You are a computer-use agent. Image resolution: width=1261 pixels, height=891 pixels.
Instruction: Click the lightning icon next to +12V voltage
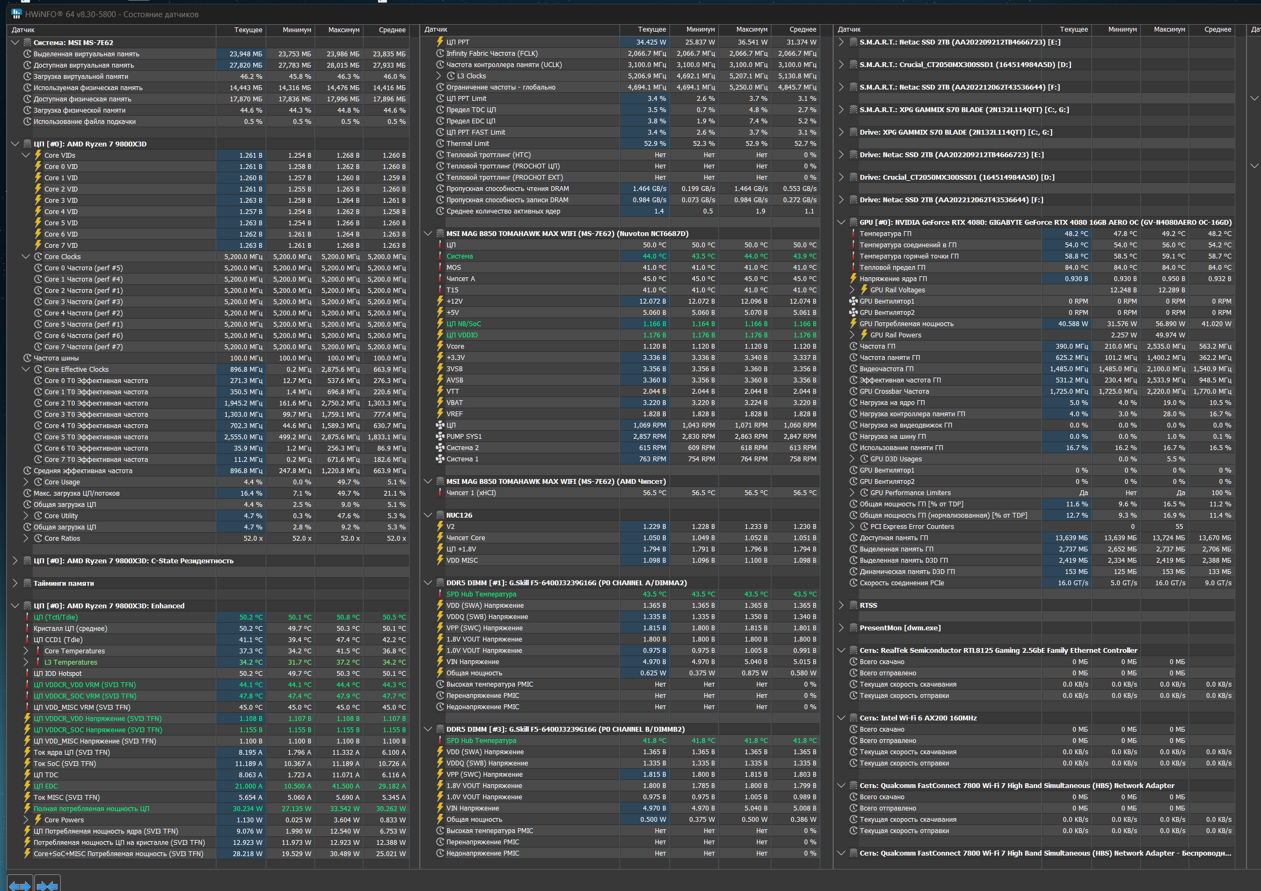[440, 301]
